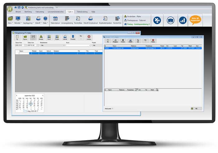Viewport: 218px width, 153px height.
Task: Open the Kontroll lön tool
Action: coord(117,20)
